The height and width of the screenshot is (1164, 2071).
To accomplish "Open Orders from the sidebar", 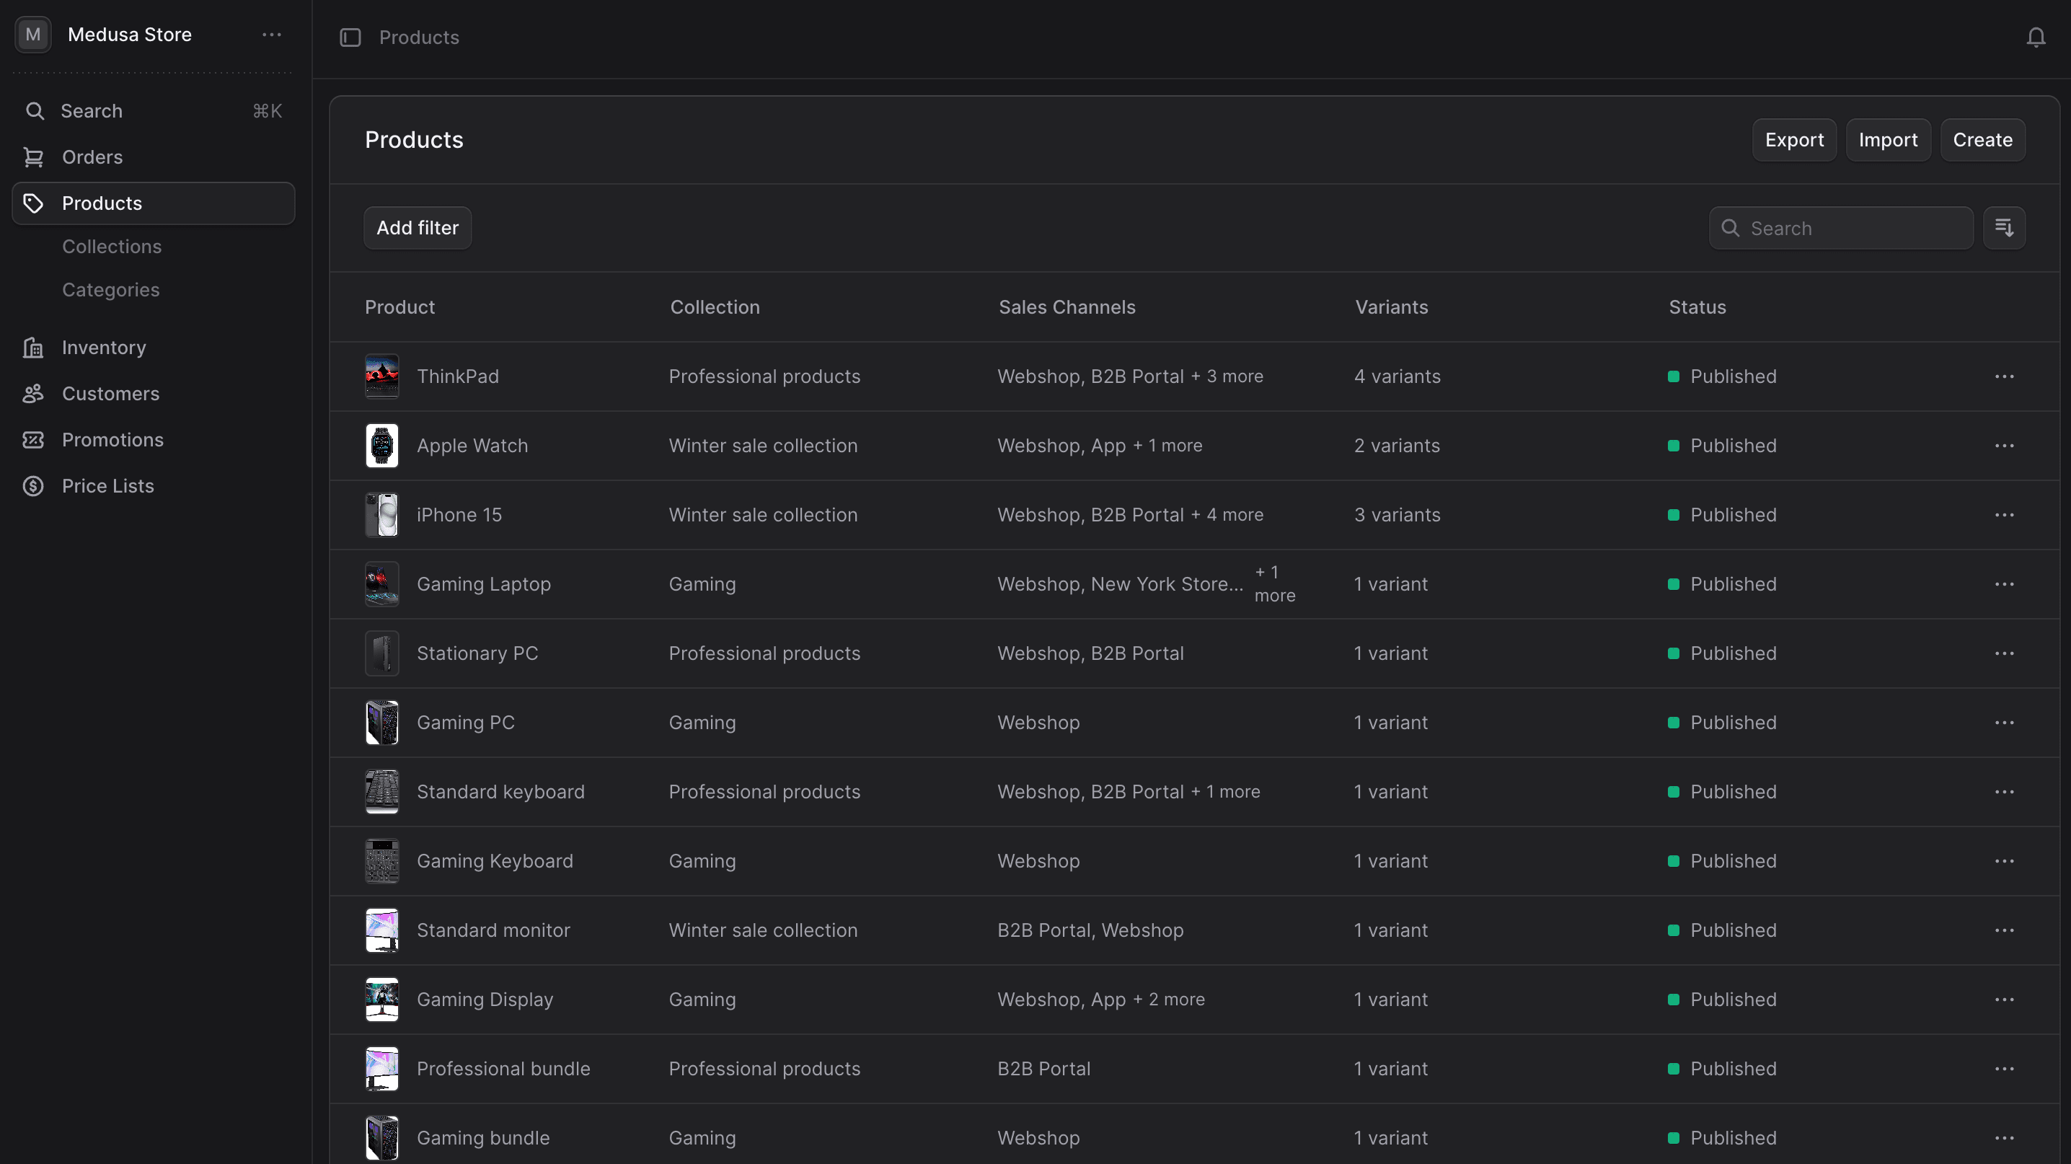I will coord(92,156).
